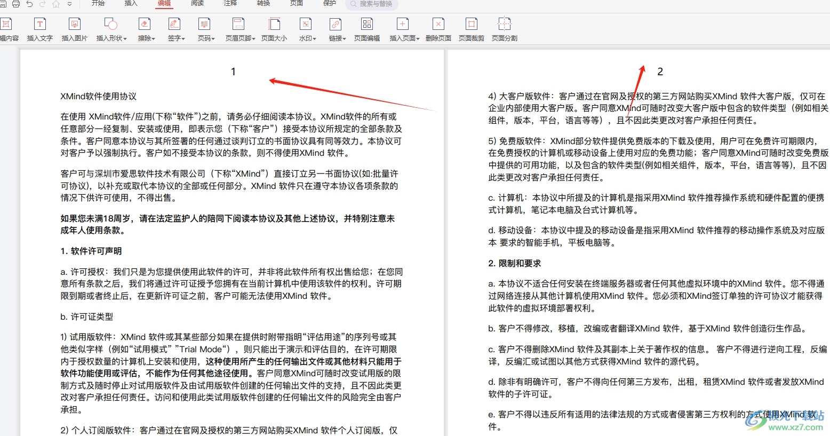Focus the 搜索与替换 search box
Image resolution: width=830 pixels, height=436 pixels.
(x=372, y=4)
